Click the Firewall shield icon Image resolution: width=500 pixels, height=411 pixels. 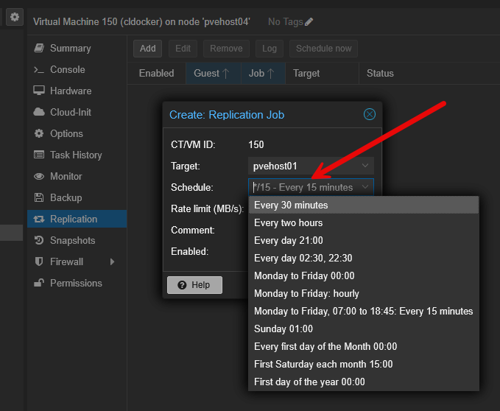pyautogui.click(x=39, y=261)
